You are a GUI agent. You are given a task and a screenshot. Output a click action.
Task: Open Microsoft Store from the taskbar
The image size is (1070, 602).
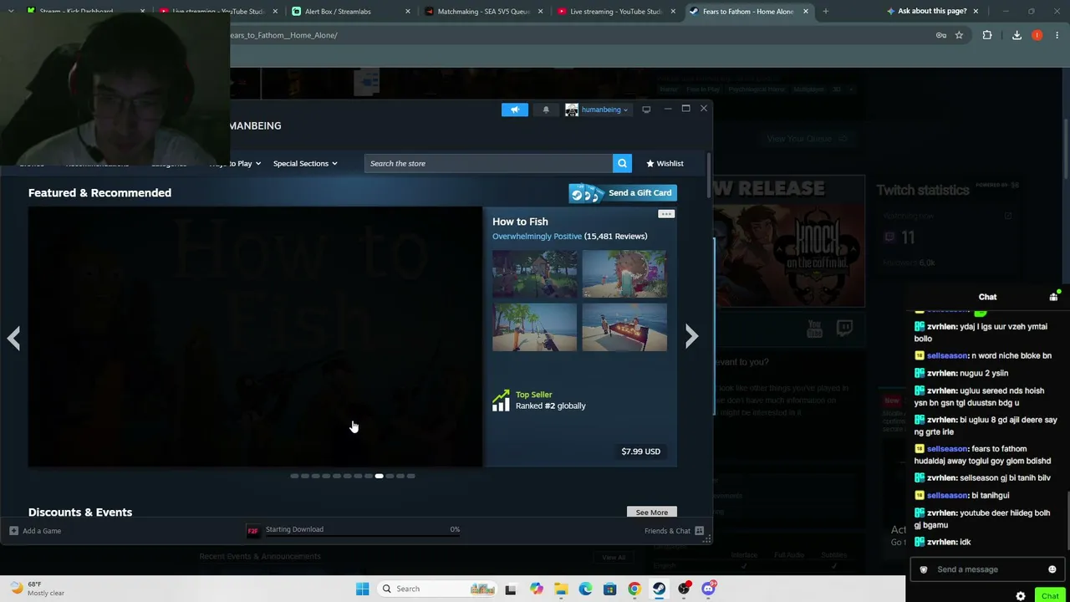click(x=610, y=589)
